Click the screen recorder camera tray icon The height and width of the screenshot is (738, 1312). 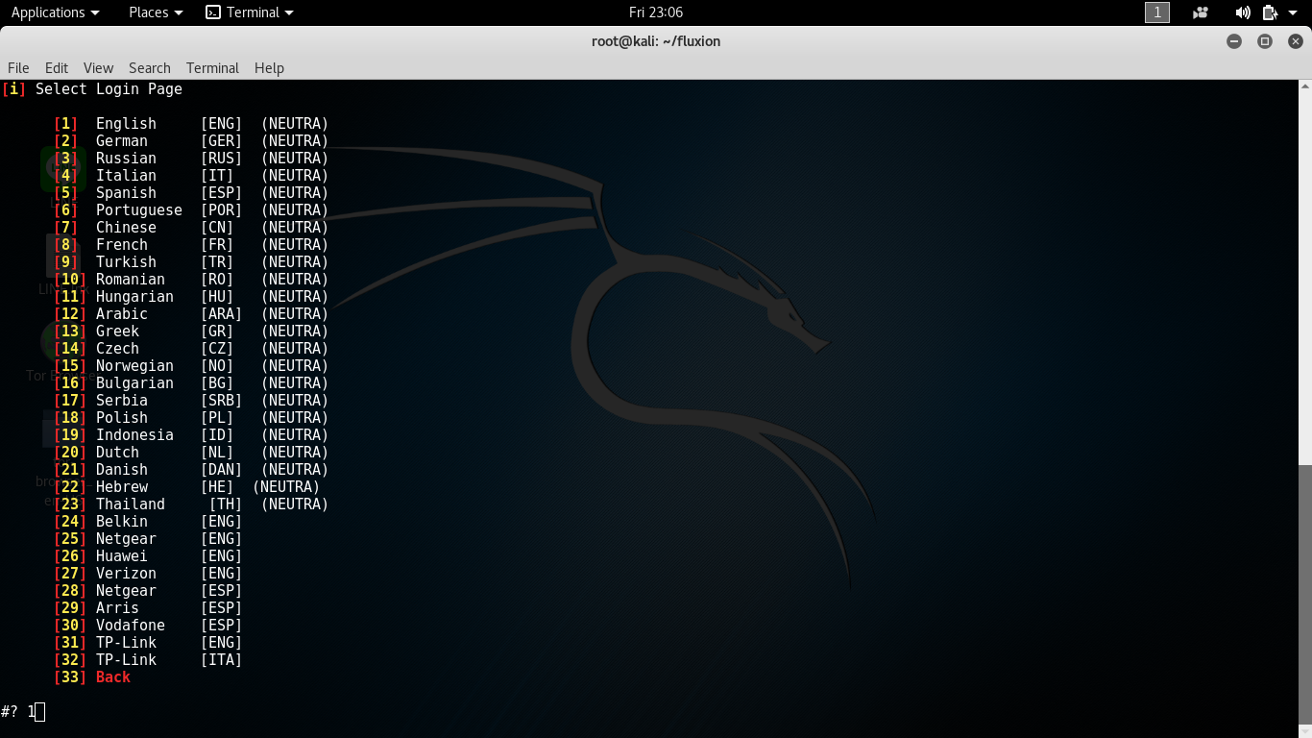(x=1201, y=12)
